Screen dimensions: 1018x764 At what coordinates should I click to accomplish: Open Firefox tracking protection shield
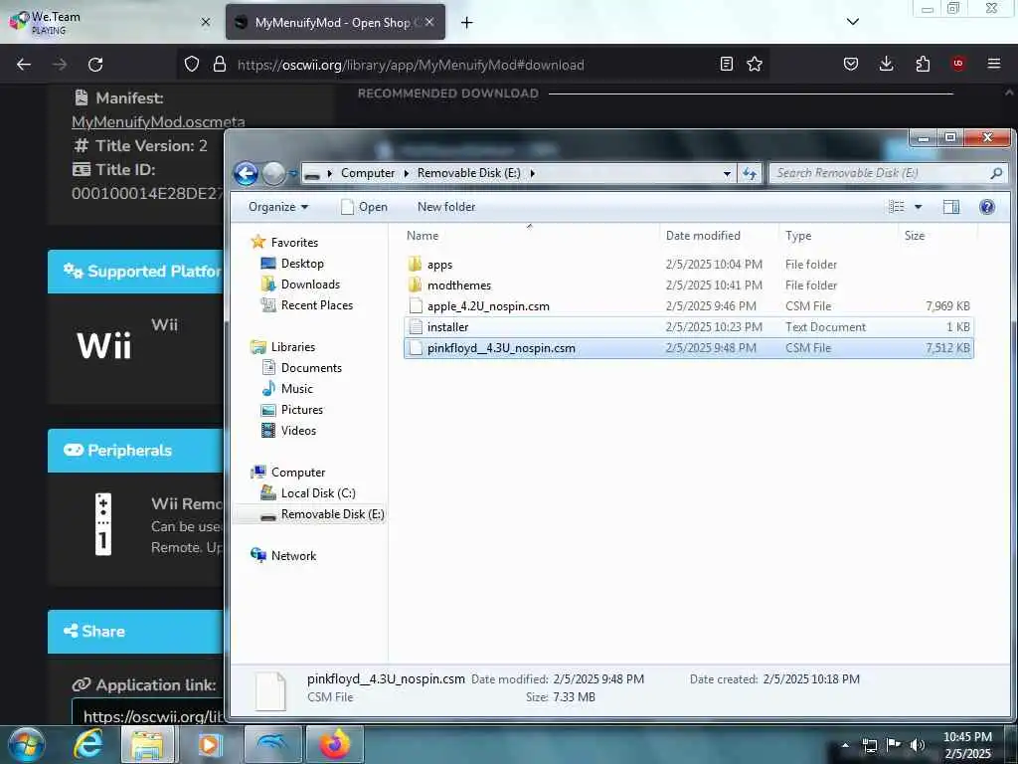tap(192, 65)
